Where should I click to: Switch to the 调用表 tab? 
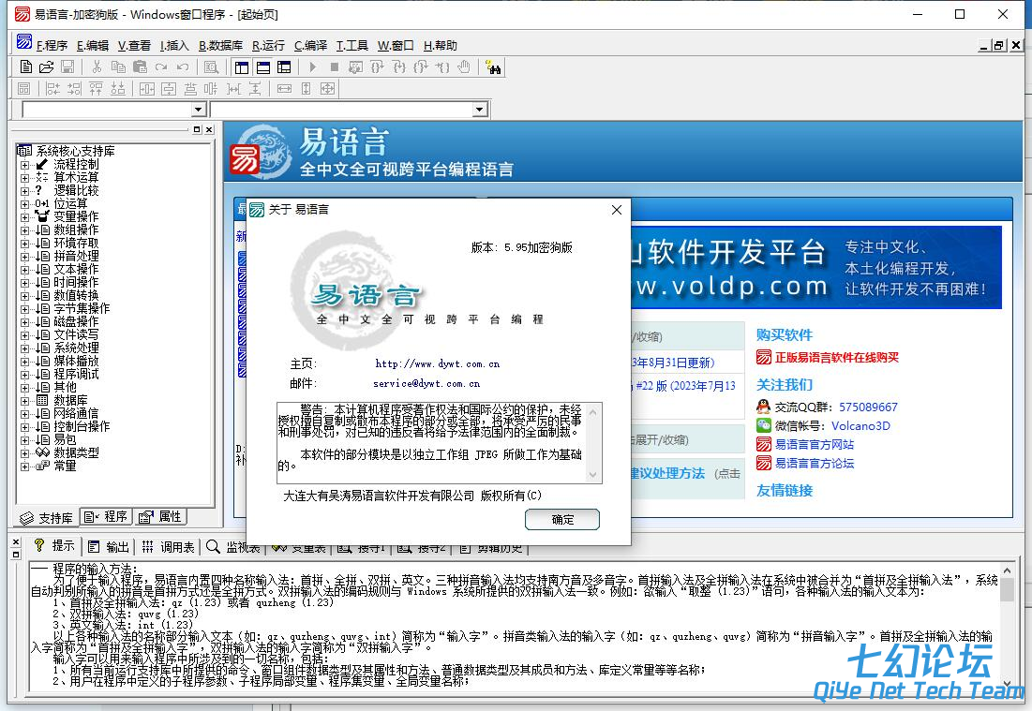click(x=169, y=546)
